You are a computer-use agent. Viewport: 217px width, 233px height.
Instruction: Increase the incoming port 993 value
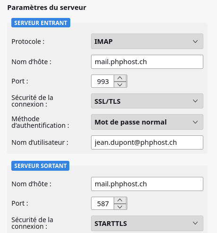pos(120,78)
